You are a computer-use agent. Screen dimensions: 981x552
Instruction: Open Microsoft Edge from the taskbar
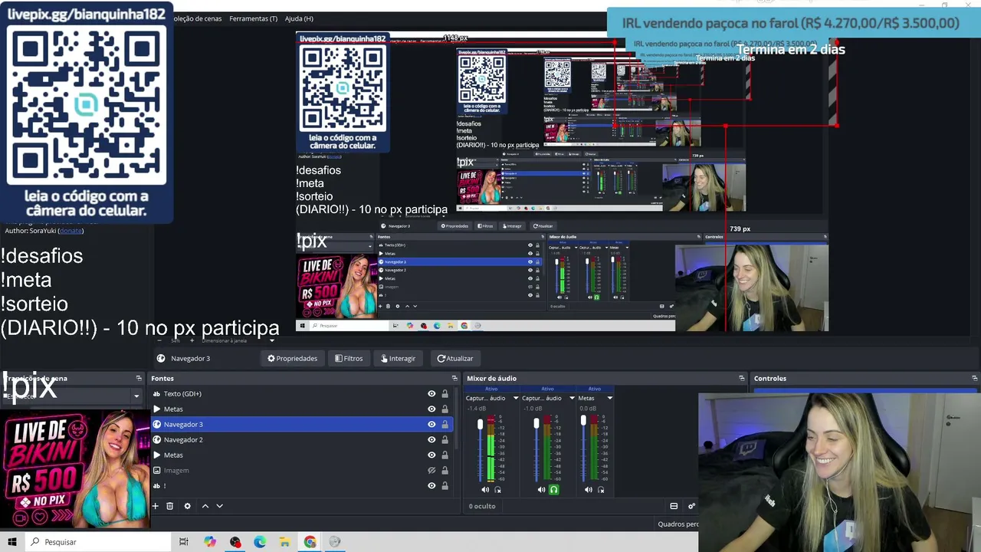coord(260,542)
